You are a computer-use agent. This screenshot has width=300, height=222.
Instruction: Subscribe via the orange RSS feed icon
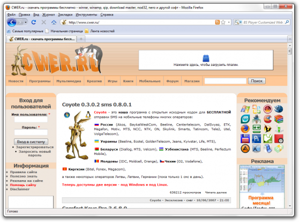[217, 22]
